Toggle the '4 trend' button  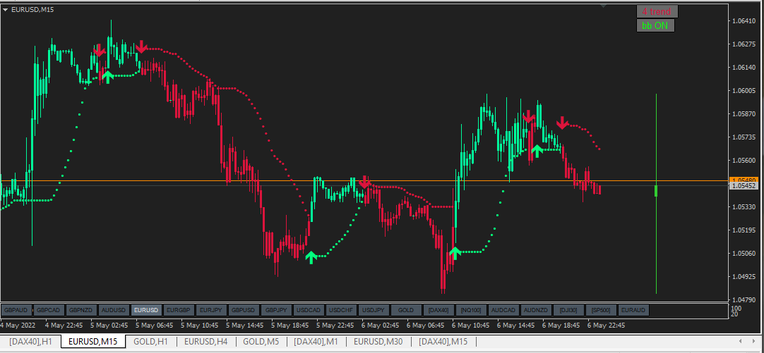[x=657, y=11]
